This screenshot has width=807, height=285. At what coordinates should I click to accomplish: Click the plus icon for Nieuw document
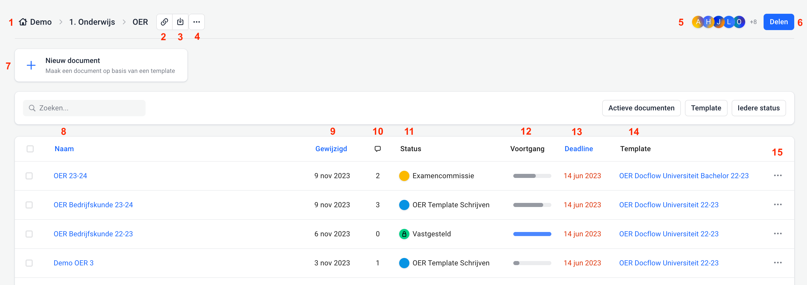pos(31,65)
